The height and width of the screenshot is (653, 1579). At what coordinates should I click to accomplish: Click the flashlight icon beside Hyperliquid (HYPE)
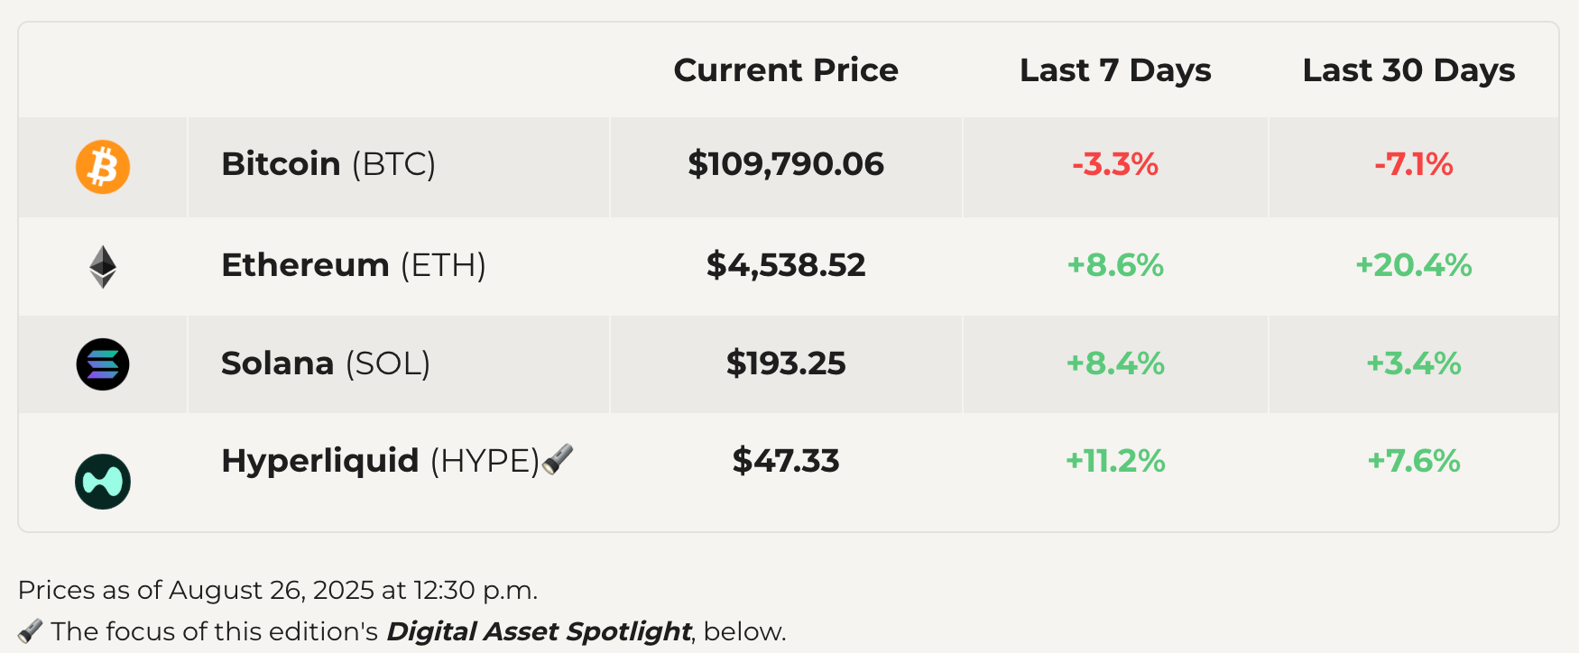558,459
